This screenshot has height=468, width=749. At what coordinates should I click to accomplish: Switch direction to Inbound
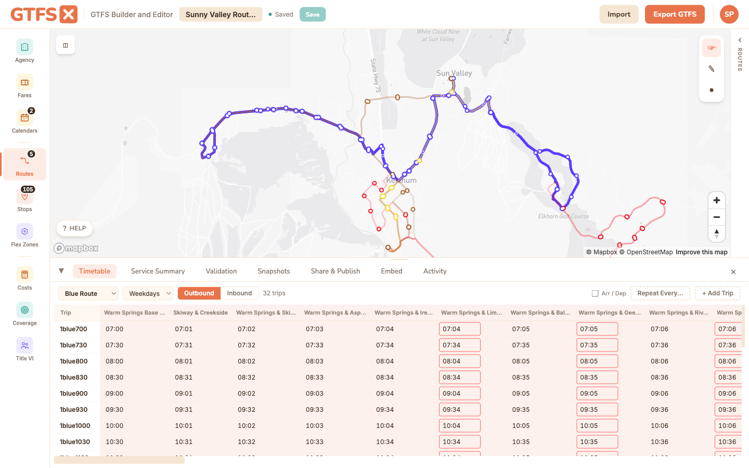point(239,293)
